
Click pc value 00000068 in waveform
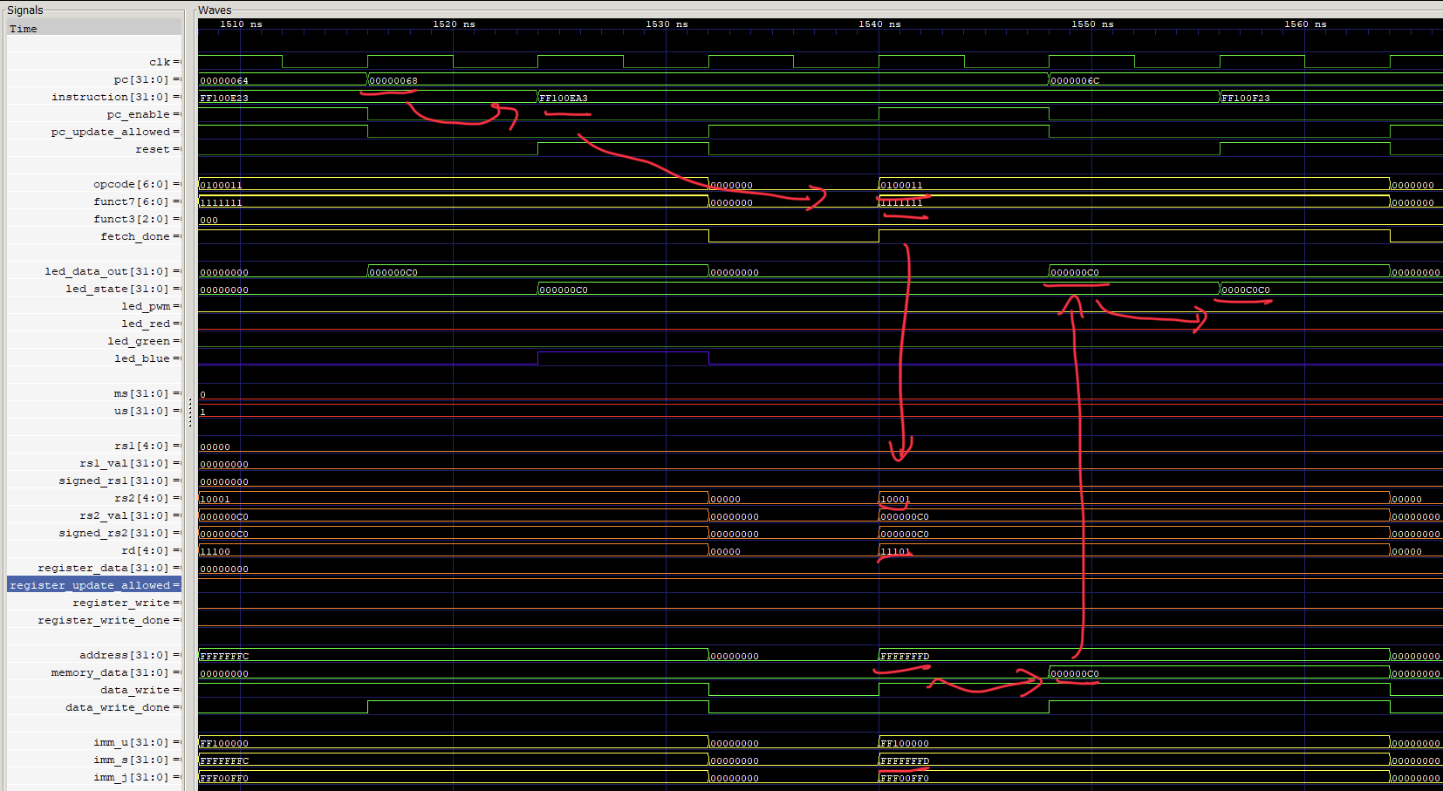(x=393, y=80)
